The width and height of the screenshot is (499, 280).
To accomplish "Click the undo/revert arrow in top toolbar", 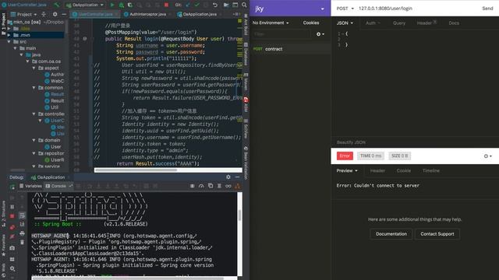I will [215, 5].
